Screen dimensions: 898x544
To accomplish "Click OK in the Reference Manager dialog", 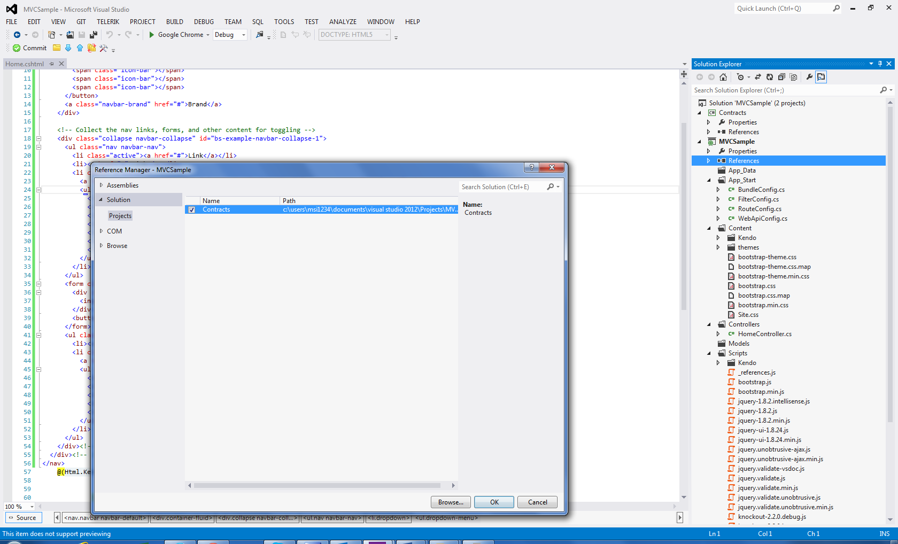I will pos(494,502).
